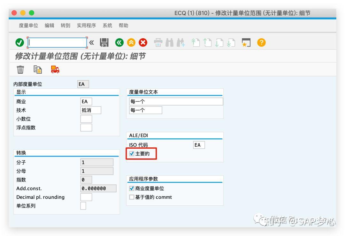The width and height of the screenshot is (345, 236).
Task: Click the empty 小数位 field
Action: point(86,119)
